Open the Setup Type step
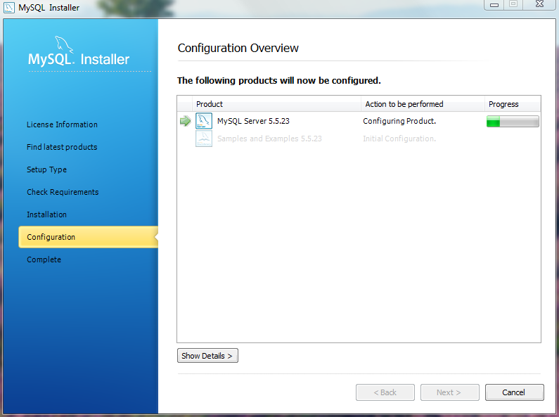 click(46, 169)
